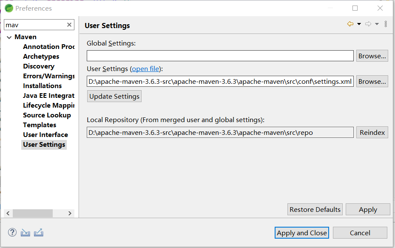Clear the 'mav' filter text
Viewport: 395px width, 248px height.
(69, 25)
